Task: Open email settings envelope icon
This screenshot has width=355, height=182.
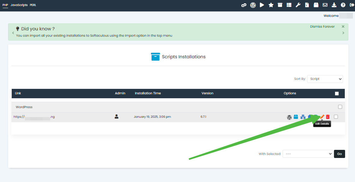Action: 325,5
